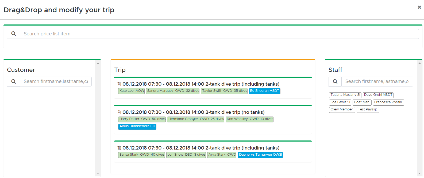
Task: Choose Hermione Granger OWD 25 dives tag
Action: coord(196,119)
